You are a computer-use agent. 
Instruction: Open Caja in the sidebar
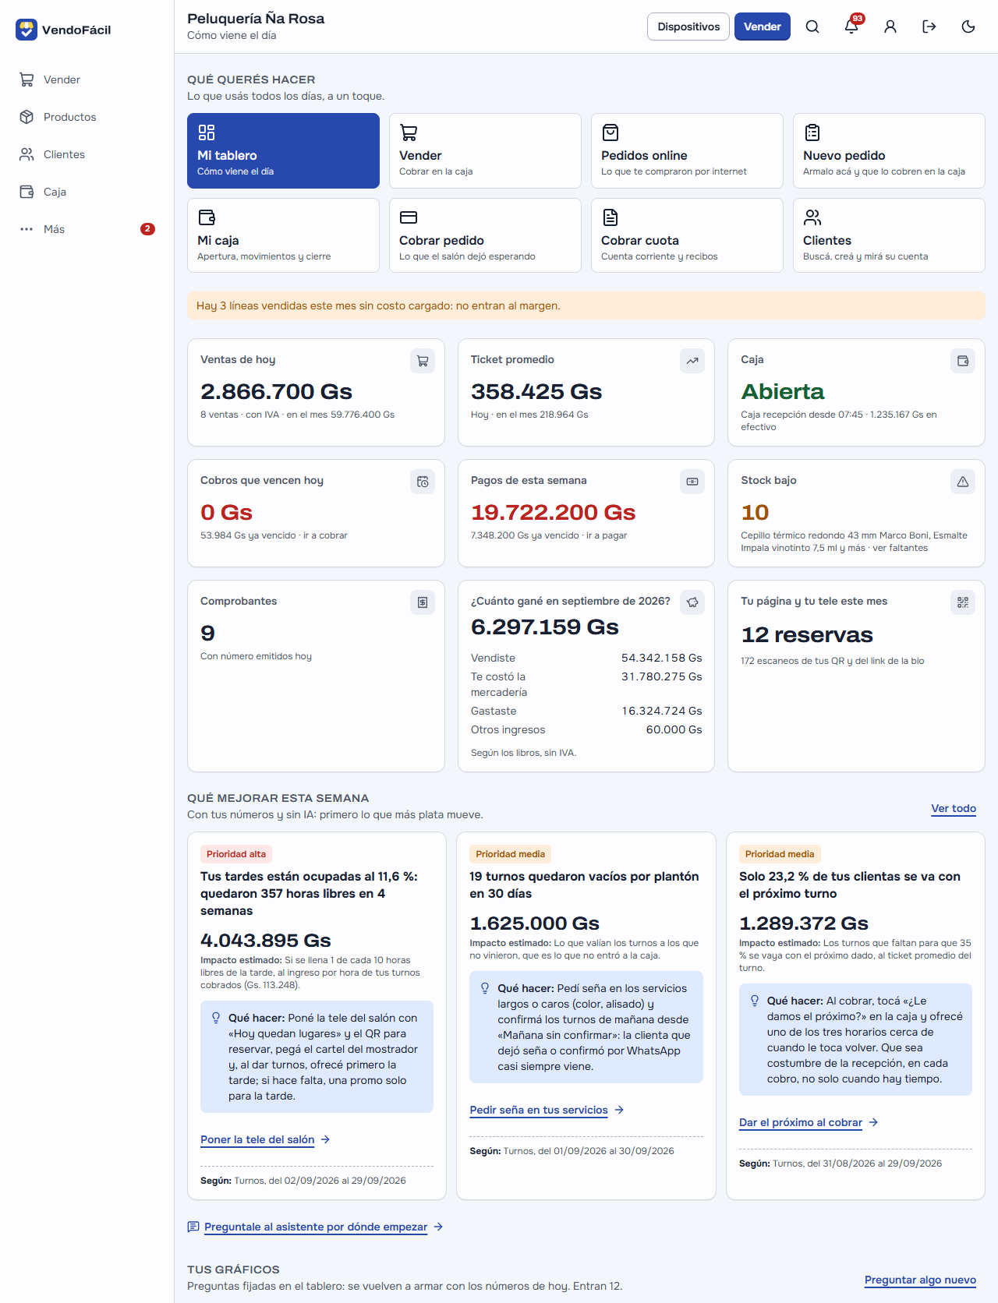(87, 192)
